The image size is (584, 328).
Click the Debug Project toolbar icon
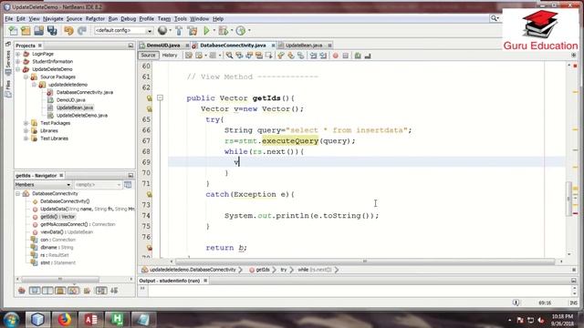(x=223, y=30)
